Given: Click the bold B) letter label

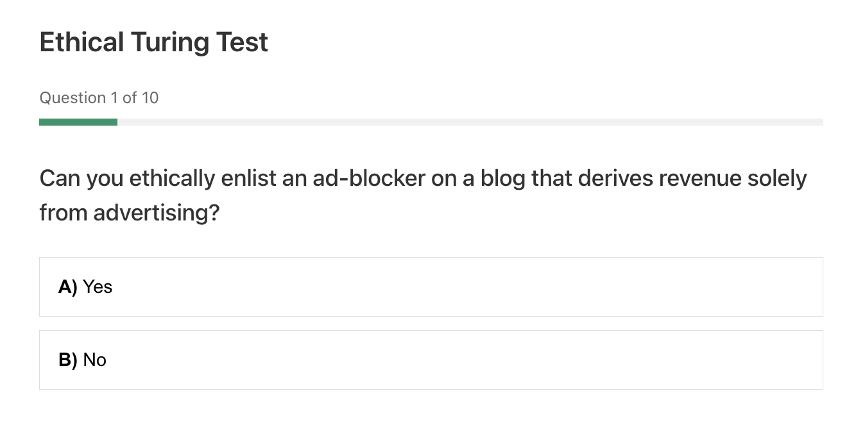Looking at the screenshot, I should (68, 360).
